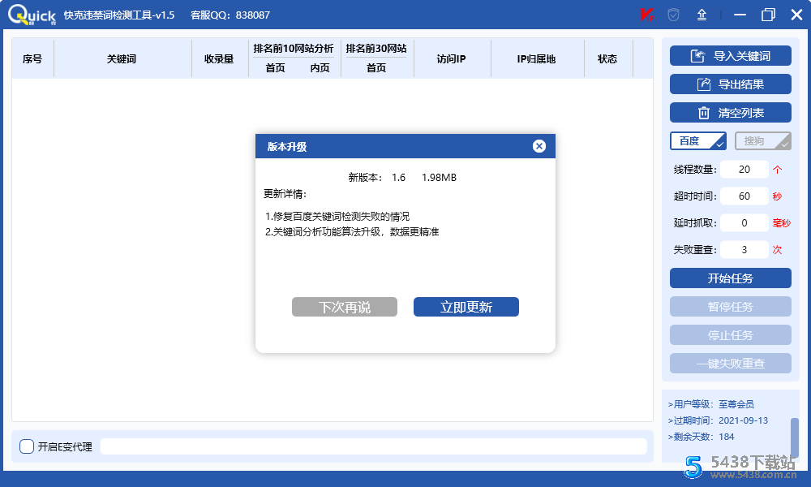Image resolution: width=811 pixels, height=487 pixels.
Task: Enable the 开启E变代理 checkbox
Action: [x=25, y=446]
